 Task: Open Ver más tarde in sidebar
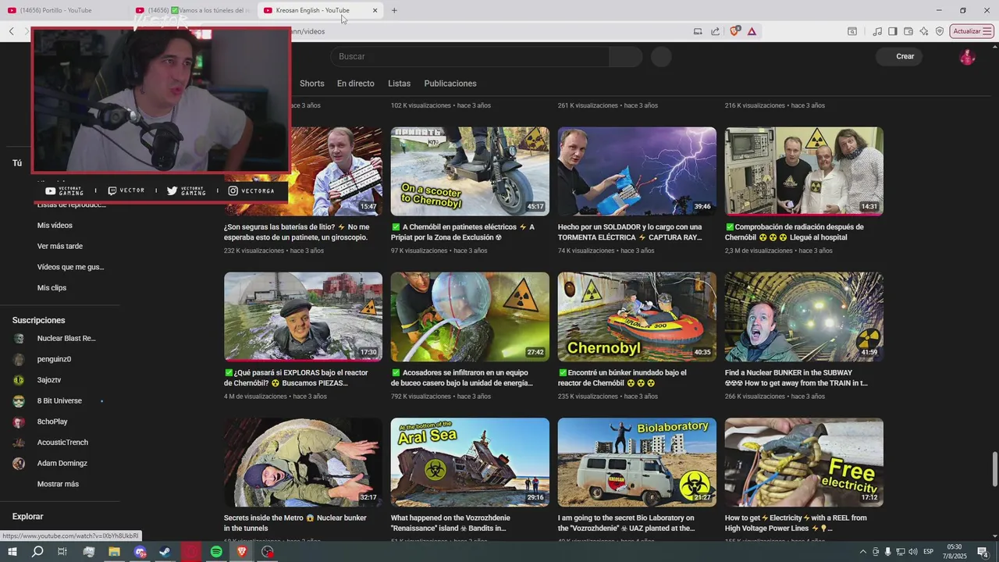[60, 247]
